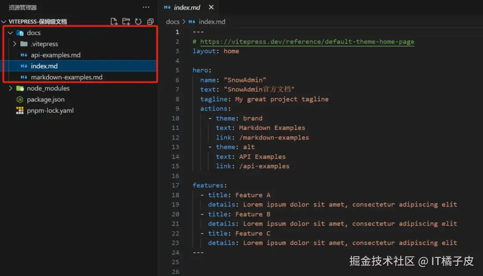Click markdown icon beside markdown-examples.md
This screenshot has height=276, width=483.
click(x=24, y=77)
